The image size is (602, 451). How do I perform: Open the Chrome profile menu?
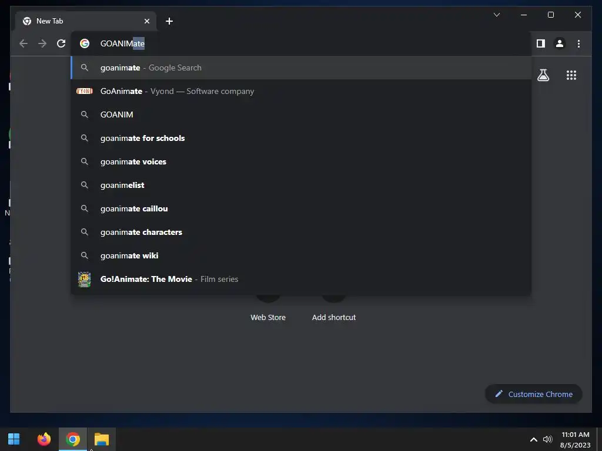click(560, 43)
